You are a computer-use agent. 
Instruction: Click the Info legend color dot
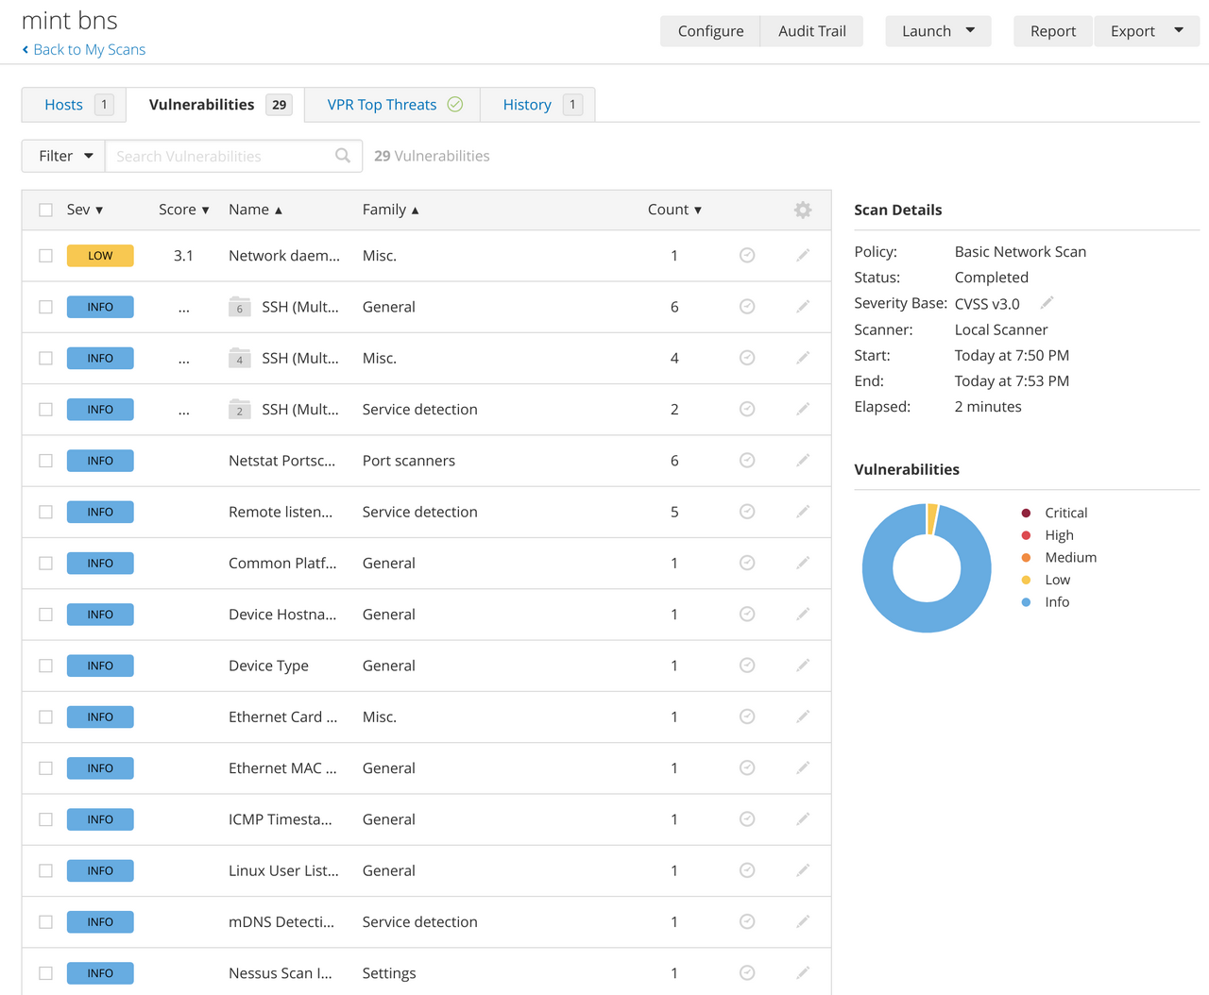1026,602
